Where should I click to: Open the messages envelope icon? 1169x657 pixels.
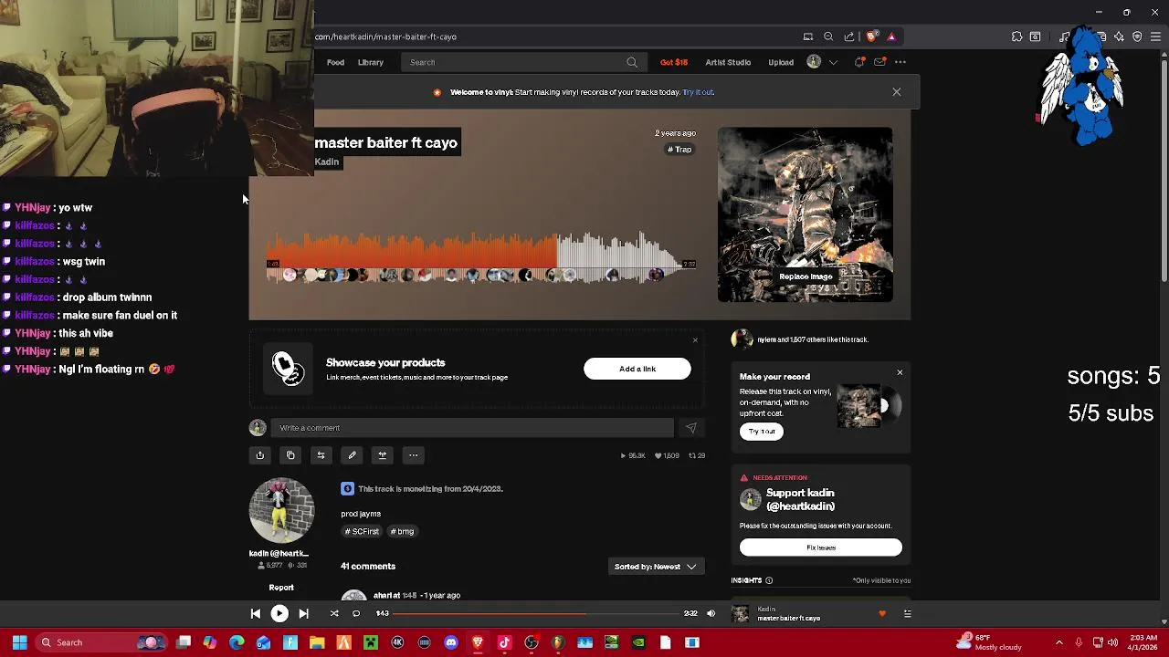pos(879,62)
